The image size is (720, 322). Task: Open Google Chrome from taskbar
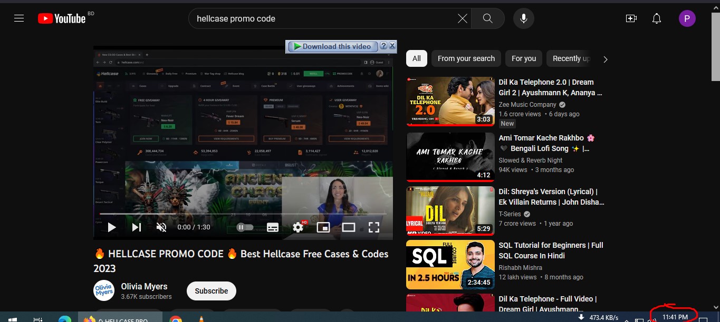(176, 318)
